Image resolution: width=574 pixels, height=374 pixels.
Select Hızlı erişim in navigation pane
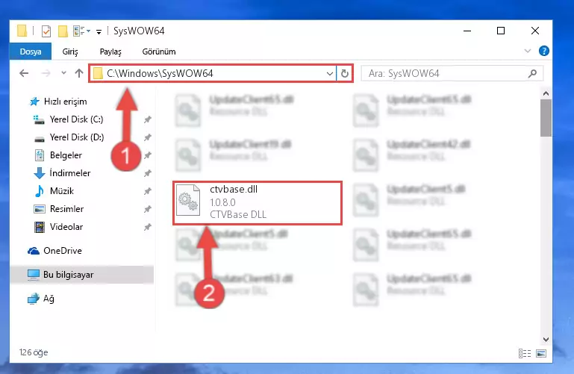pyautogui.click(x=65, y=102)
